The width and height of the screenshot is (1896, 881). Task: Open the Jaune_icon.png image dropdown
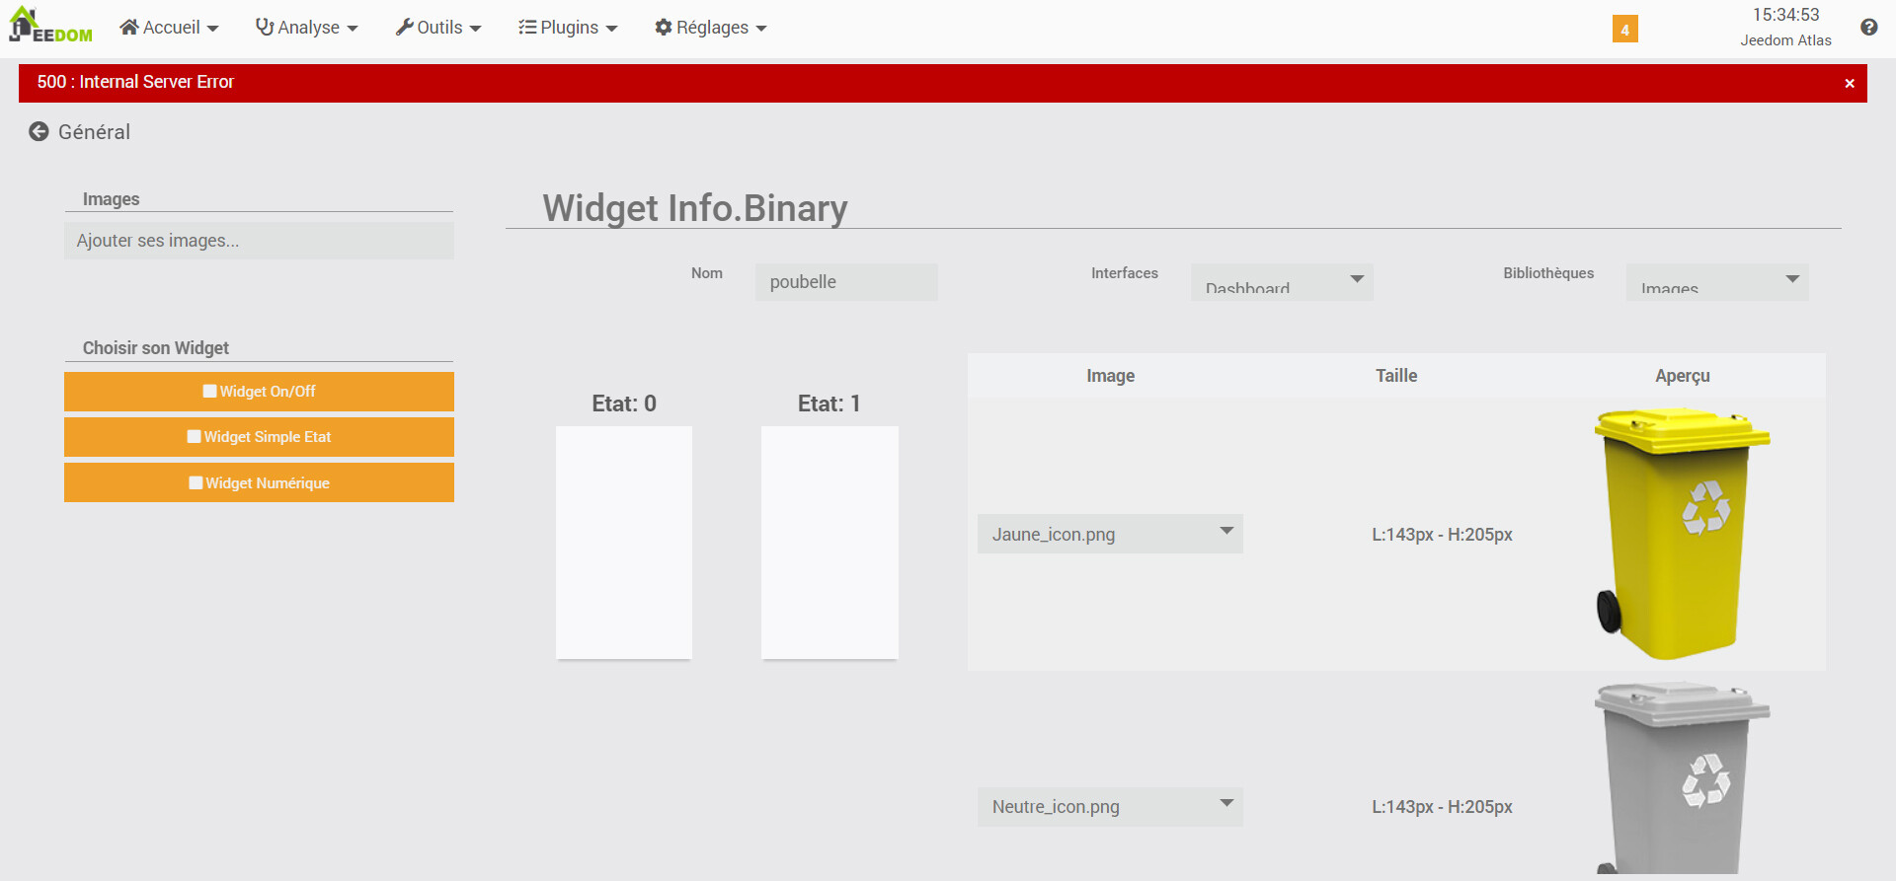tap(1110, 534)
